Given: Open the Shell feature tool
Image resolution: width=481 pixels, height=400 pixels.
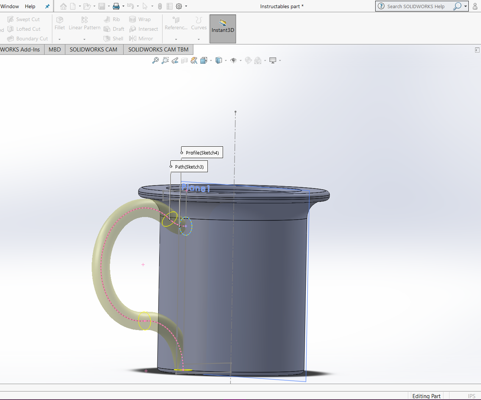Looking at the screenshot, I should [113, 38].
